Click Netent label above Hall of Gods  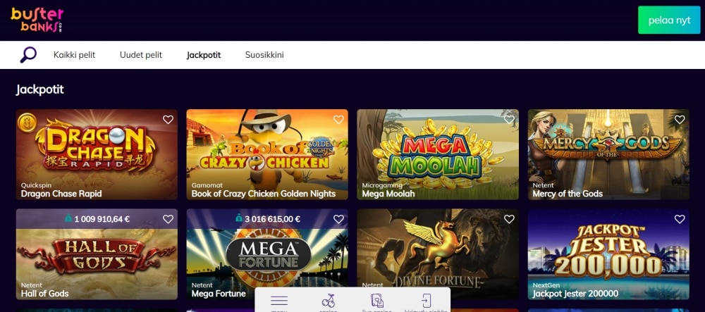[x=32, y=285]
